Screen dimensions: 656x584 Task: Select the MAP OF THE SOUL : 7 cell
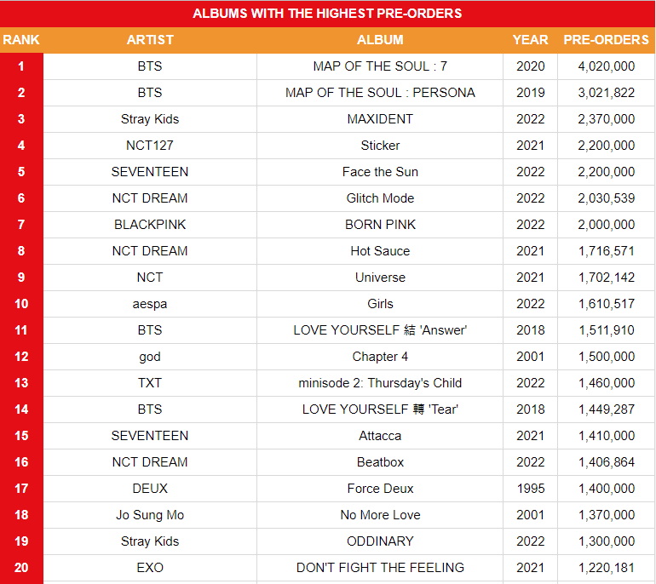point(380,66)
